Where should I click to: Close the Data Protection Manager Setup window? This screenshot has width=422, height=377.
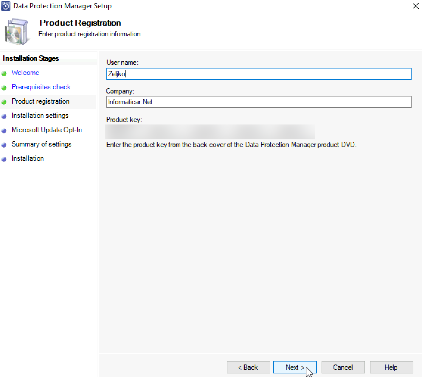(415, 6)
